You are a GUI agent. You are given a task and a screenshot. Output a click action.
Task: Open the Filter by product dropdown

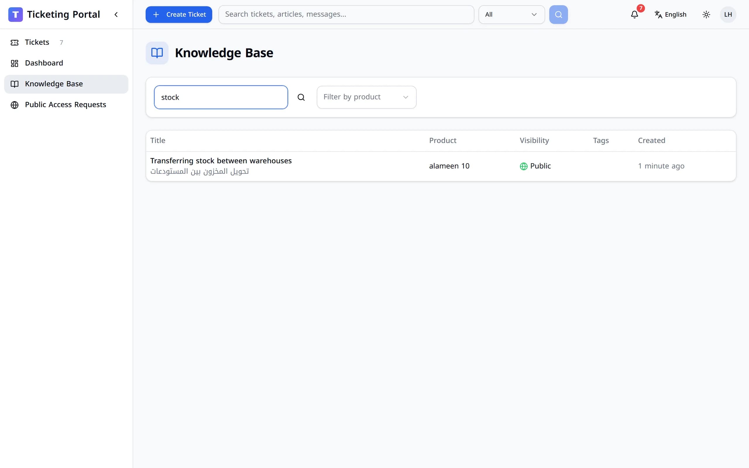coord(366,97)
